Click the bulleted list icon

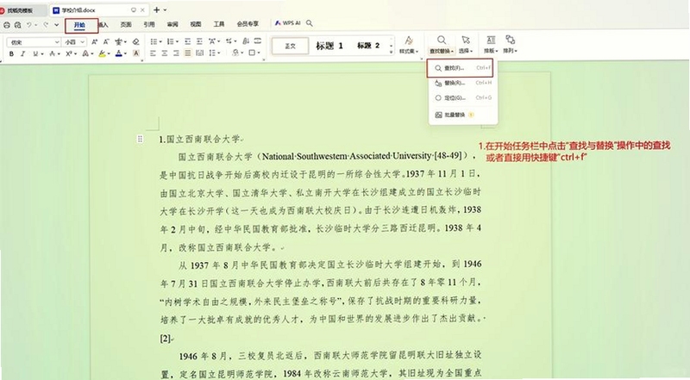pos(154,41)
